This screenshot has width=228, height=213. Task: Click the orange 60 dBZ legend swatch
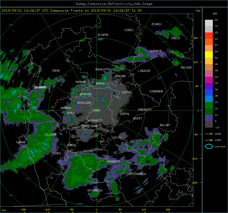point(209,42)
